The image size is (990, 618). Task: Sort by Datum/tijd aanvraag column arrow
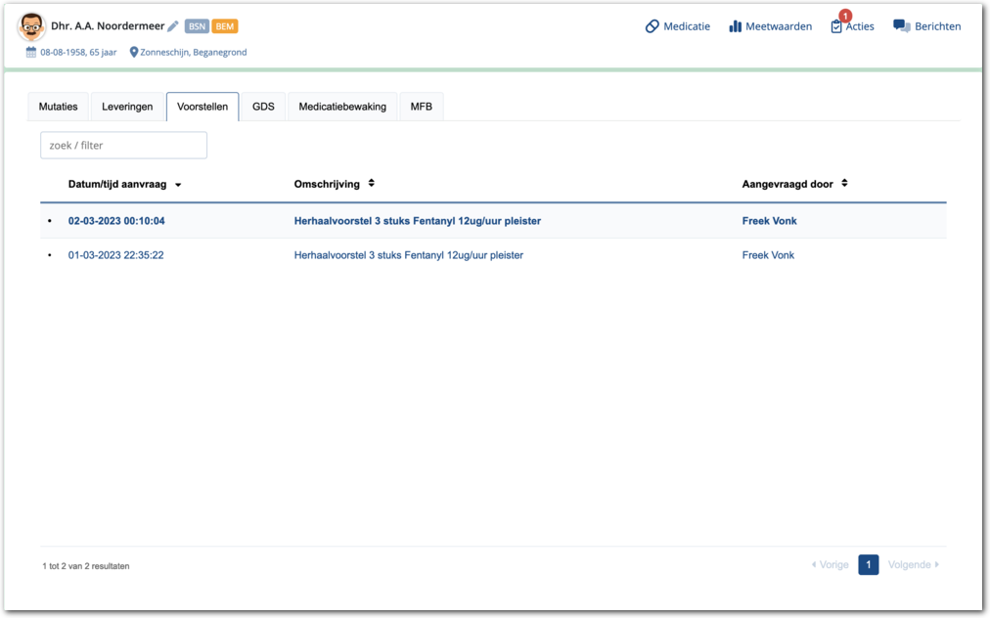(x=178, y=185)
